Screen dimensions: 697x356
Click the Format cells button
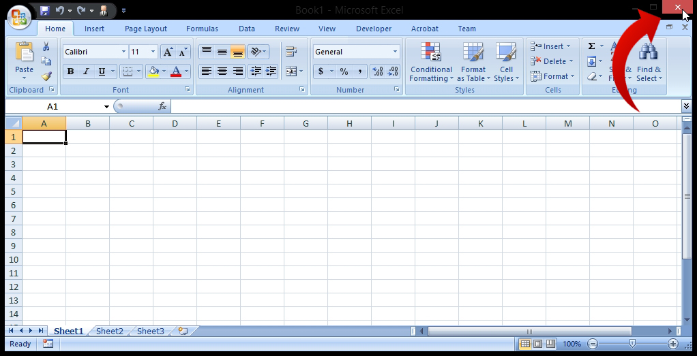pyautogui.click(x=552, y=76)
